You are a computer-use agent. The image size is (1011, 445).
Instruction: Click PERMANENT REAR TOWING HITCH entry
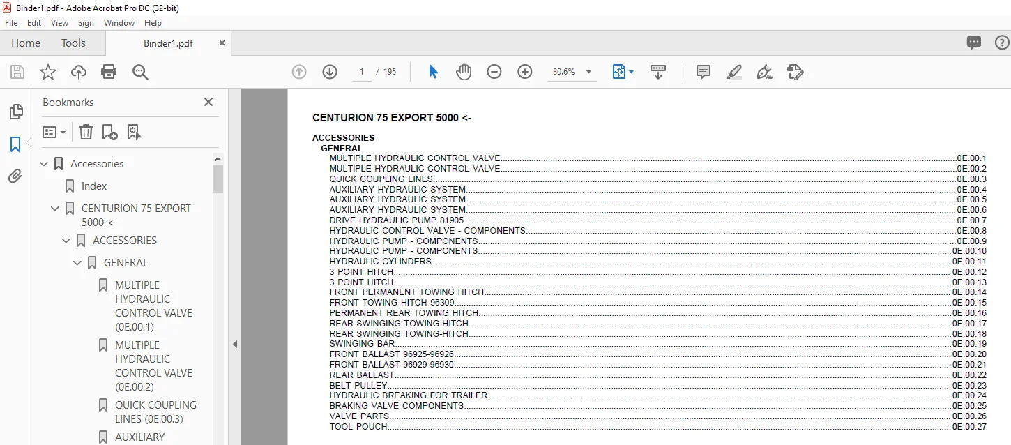pyautogui.click(x=404, y=313)
